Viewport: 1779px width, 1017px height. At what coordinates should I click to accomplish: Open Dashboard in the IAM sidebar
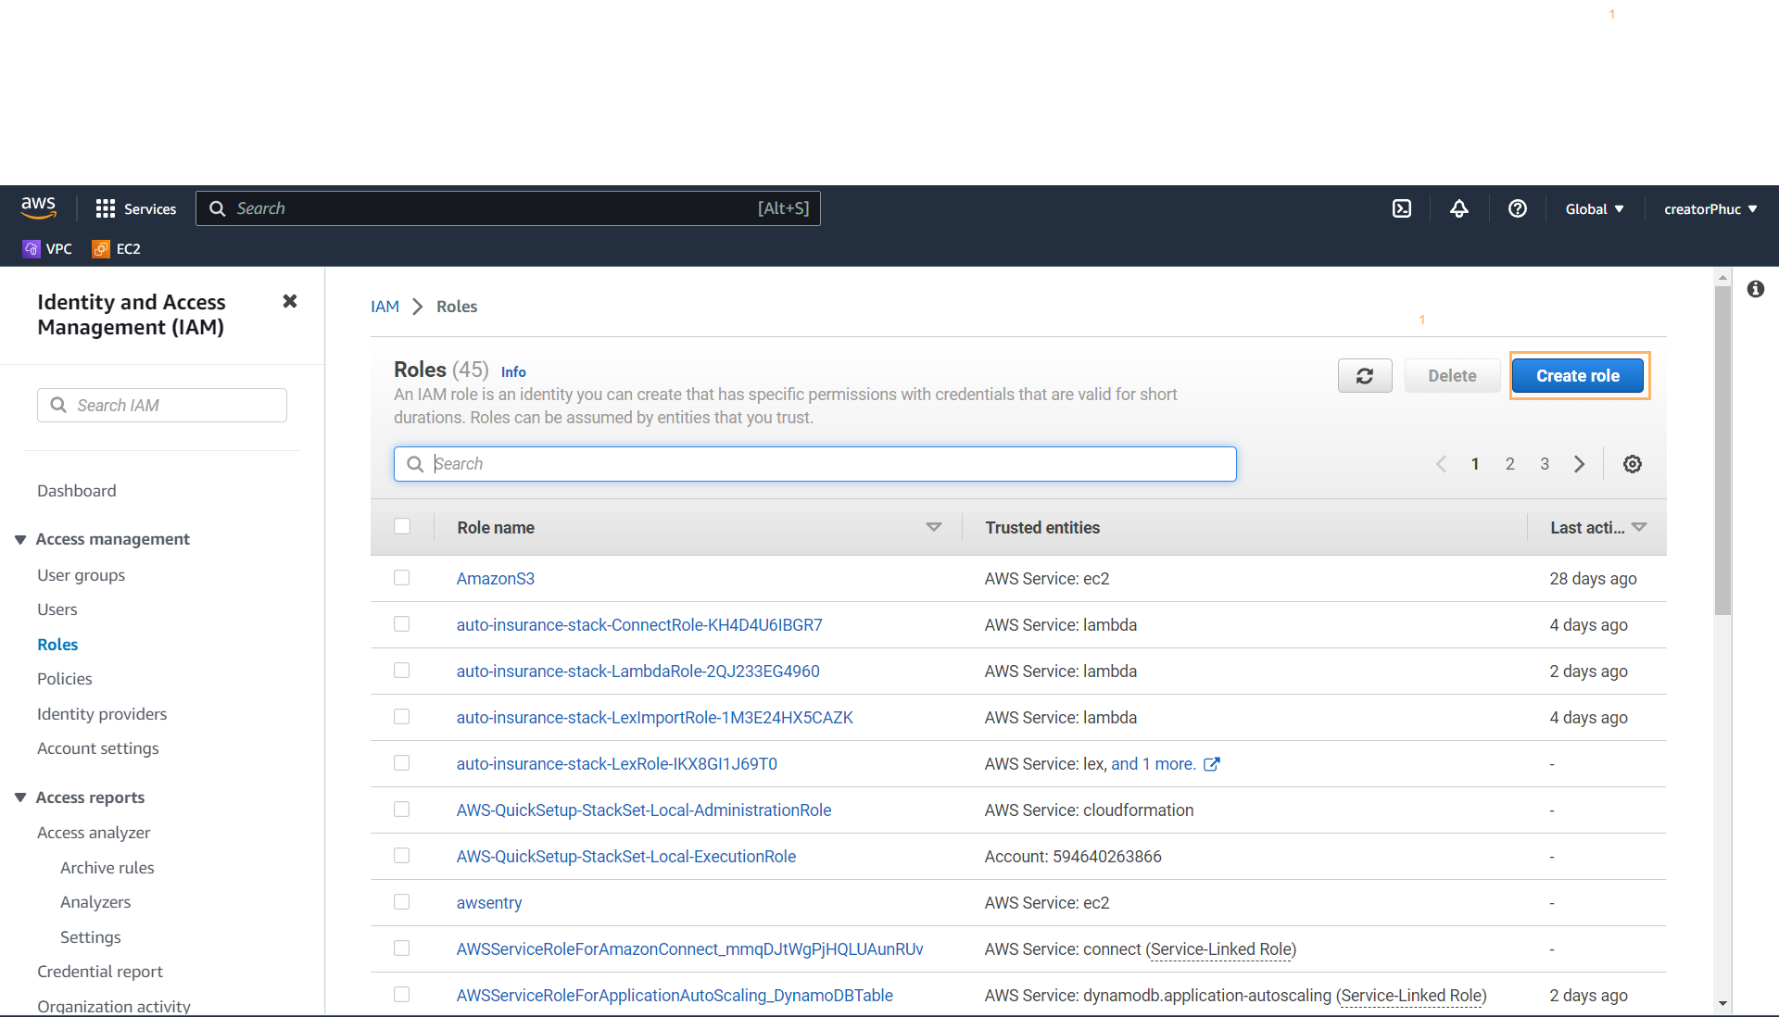(77, 491)
